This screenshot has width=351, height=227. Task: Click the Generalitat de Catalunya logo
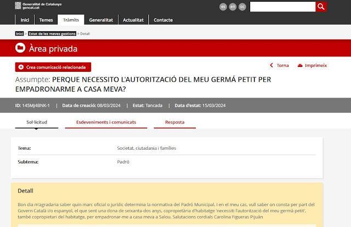pyautogui.click(x=38, y=6)
